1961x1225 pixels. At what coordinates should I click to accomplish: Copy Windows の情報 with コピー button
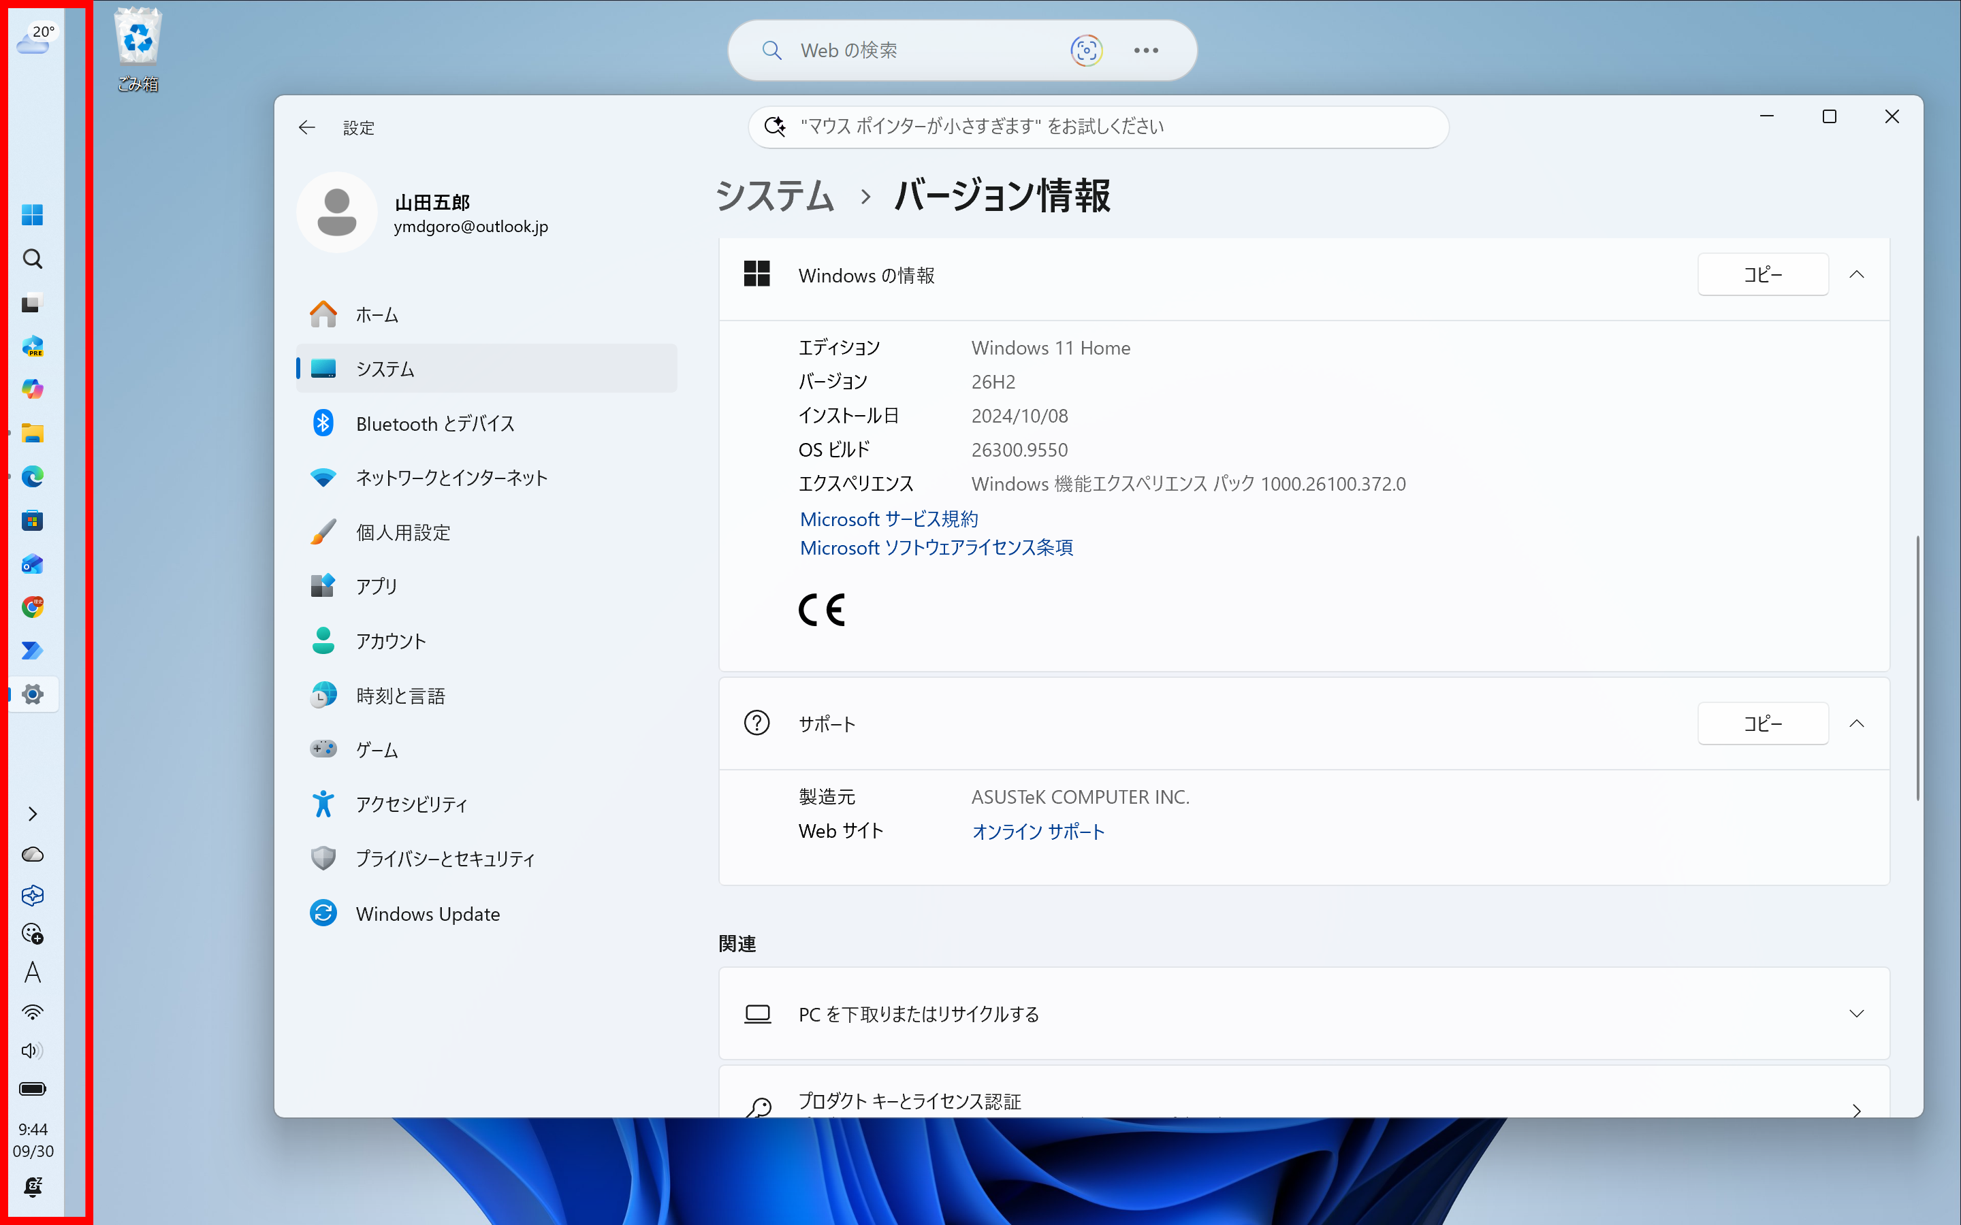click(1762, 275)
